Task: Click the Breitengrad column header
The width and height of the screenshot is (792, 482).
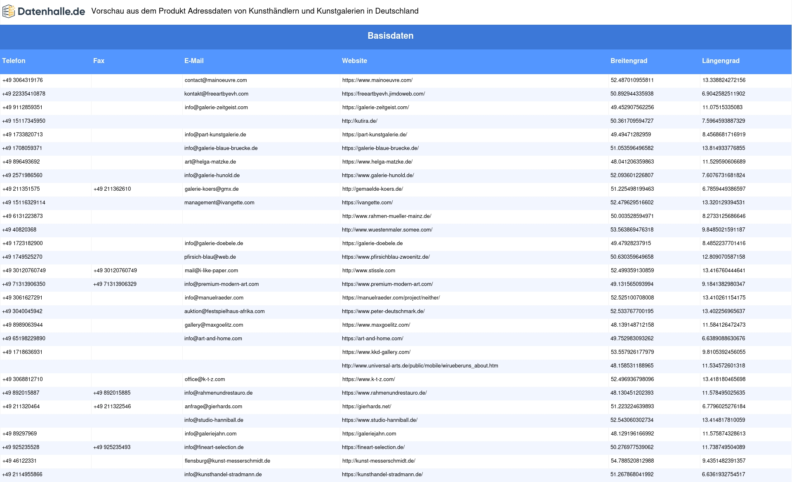Action: click(629, 61)
